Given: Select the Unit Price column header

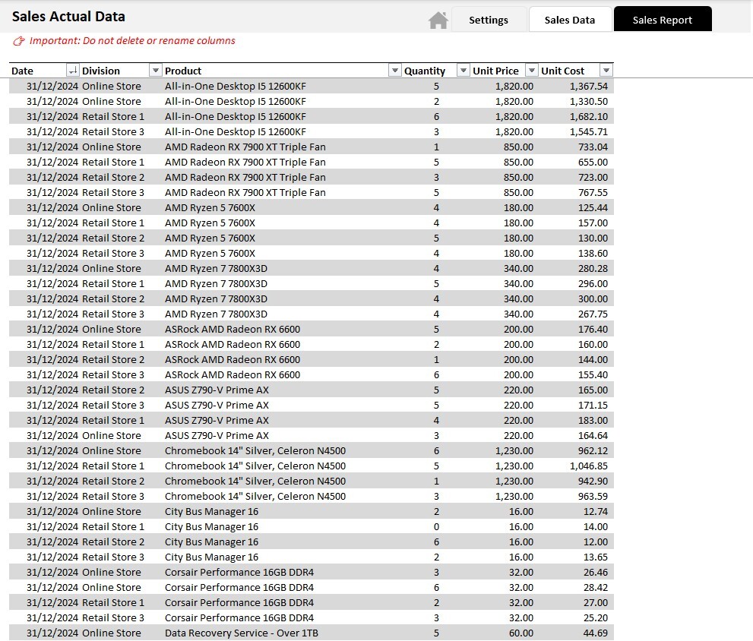Looking at the screenshot, I should click(x=495, y=71).
